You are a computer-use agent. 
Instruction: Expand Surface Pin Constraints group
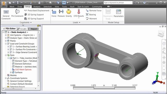tap(8, 49)
